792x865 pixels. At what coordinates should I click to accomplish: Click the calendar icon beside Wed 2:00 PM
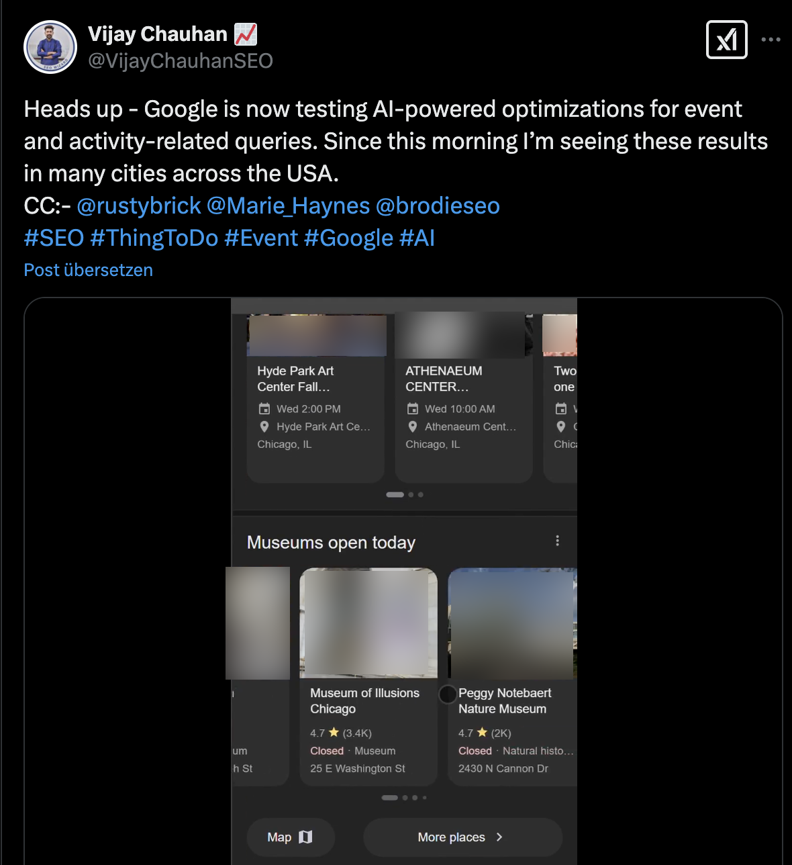coord(264,409)
